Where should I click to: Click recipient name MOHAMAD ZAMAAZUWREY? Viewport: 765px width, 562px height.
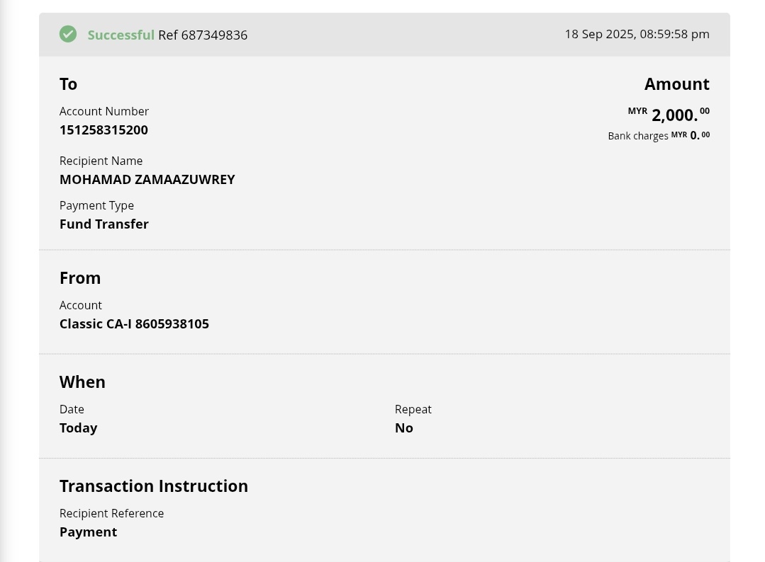click(x=147, y=180)
